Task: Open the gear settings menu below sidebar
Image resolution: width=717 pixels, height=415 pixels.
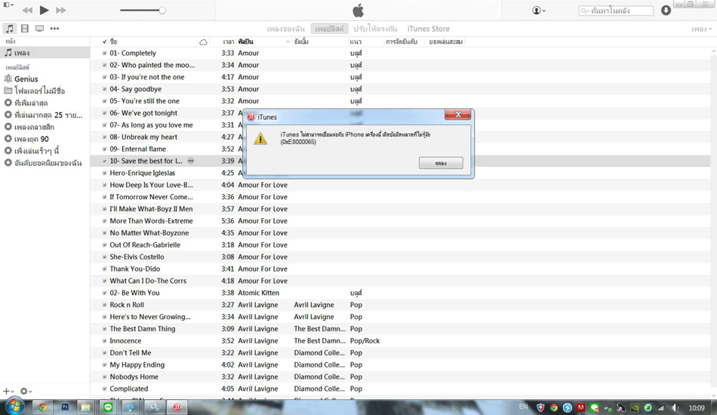Action: coord(26,392)
